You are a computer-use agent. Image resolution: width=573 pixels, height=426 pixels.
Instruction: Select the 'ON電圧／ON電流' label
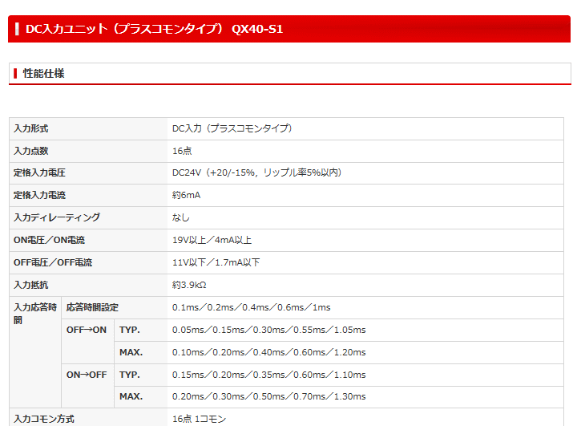pos(50,240)
